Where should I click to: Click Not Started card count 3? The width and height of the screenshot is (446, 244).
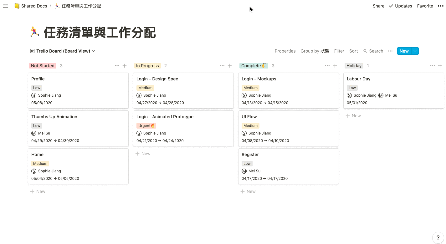tap(61, 66)
